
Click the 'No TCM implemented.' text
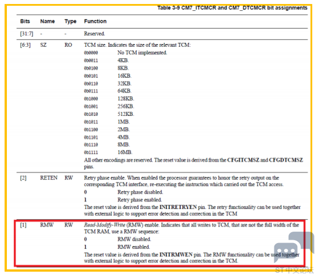(142, 52)
